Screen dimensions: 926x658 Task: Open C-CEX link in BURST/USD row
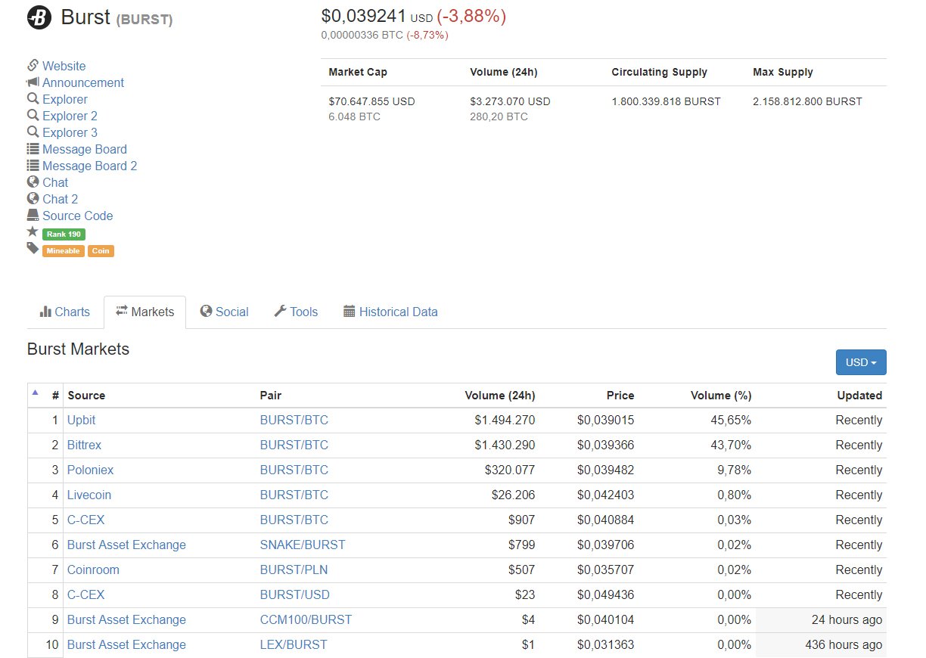click(85, 594)
